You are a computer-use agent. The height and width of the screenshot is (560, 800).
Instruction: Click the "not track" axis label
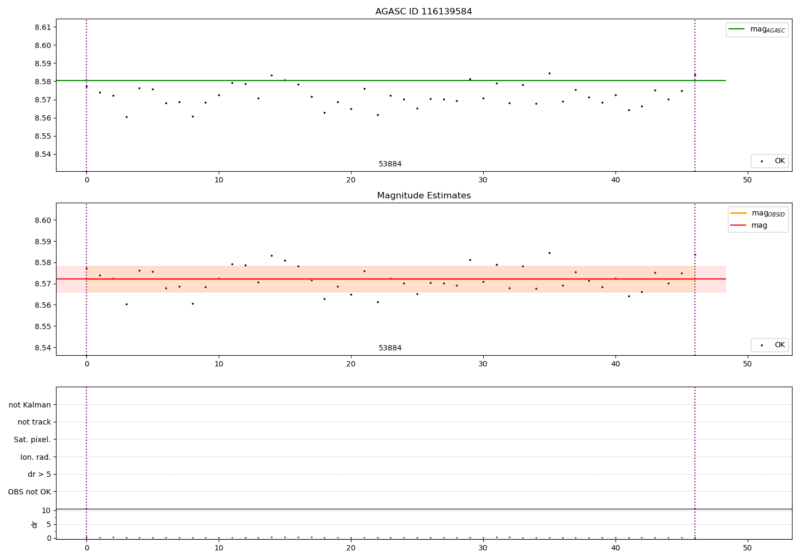(x=34, y=422)
